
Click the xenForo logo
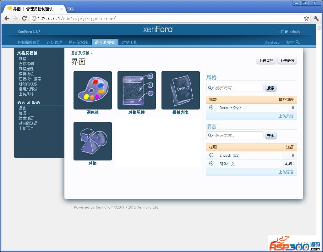158,30
